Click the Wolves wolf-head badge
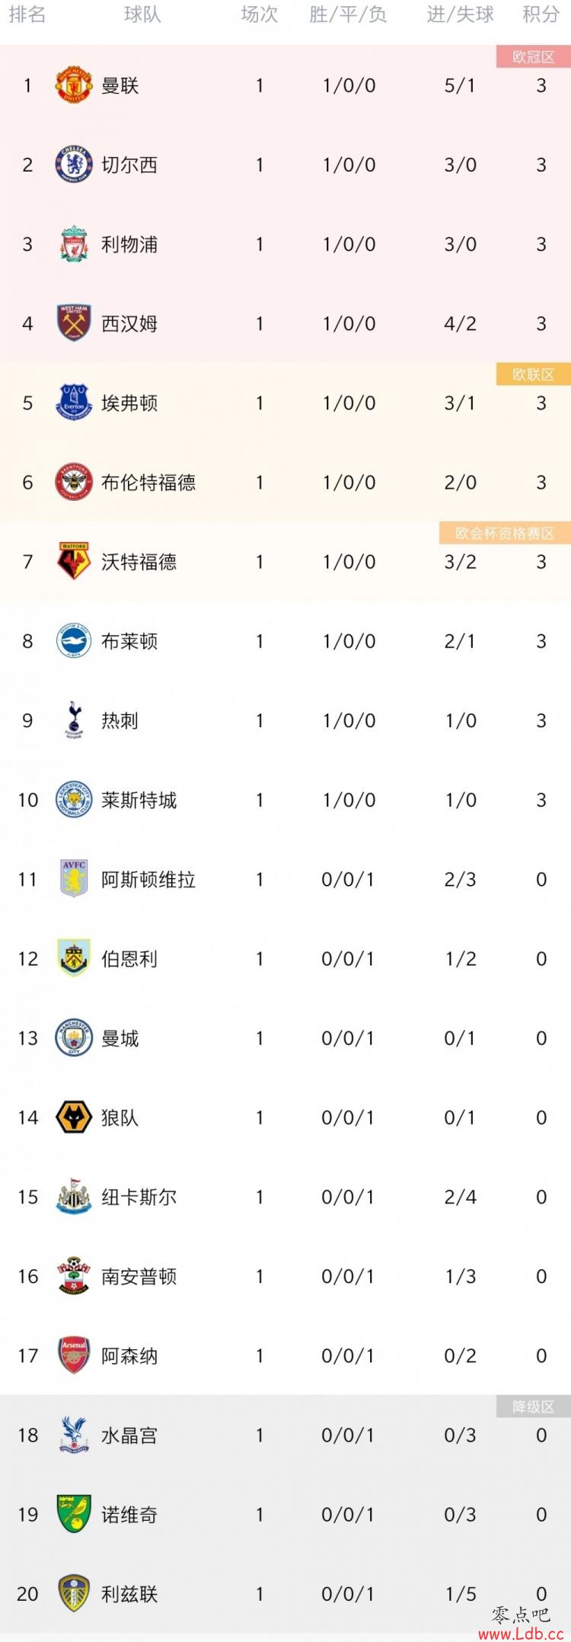 point(74,1118)
